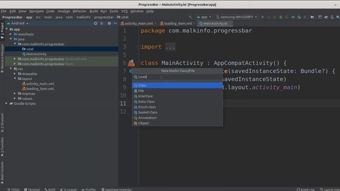Toggle the Profiler tool window

pos(89,189)
